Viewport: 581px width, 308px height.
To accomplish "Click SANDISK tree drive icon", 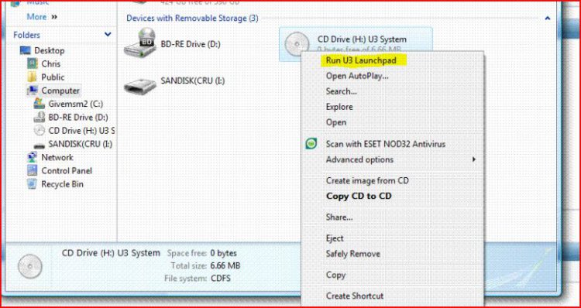I will coord(40,145).
